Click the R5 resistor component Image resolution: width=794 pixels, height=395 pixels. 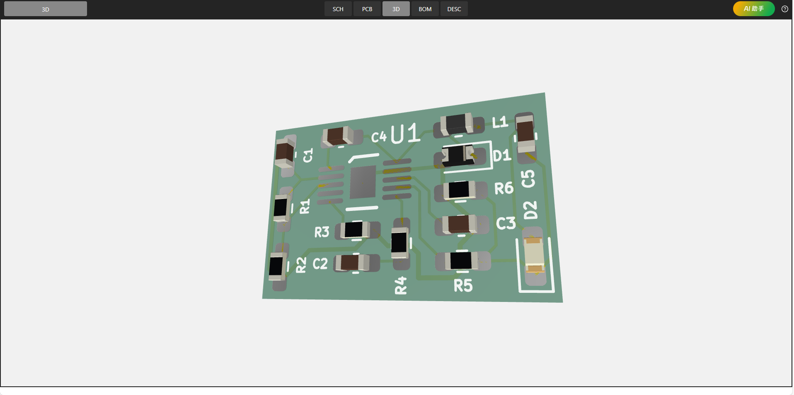461,261
